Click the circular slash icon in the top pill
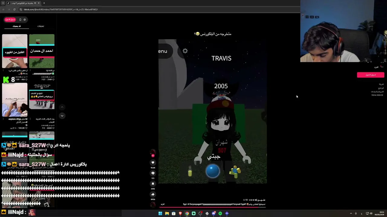387x217 pixels. click(24, 20)
